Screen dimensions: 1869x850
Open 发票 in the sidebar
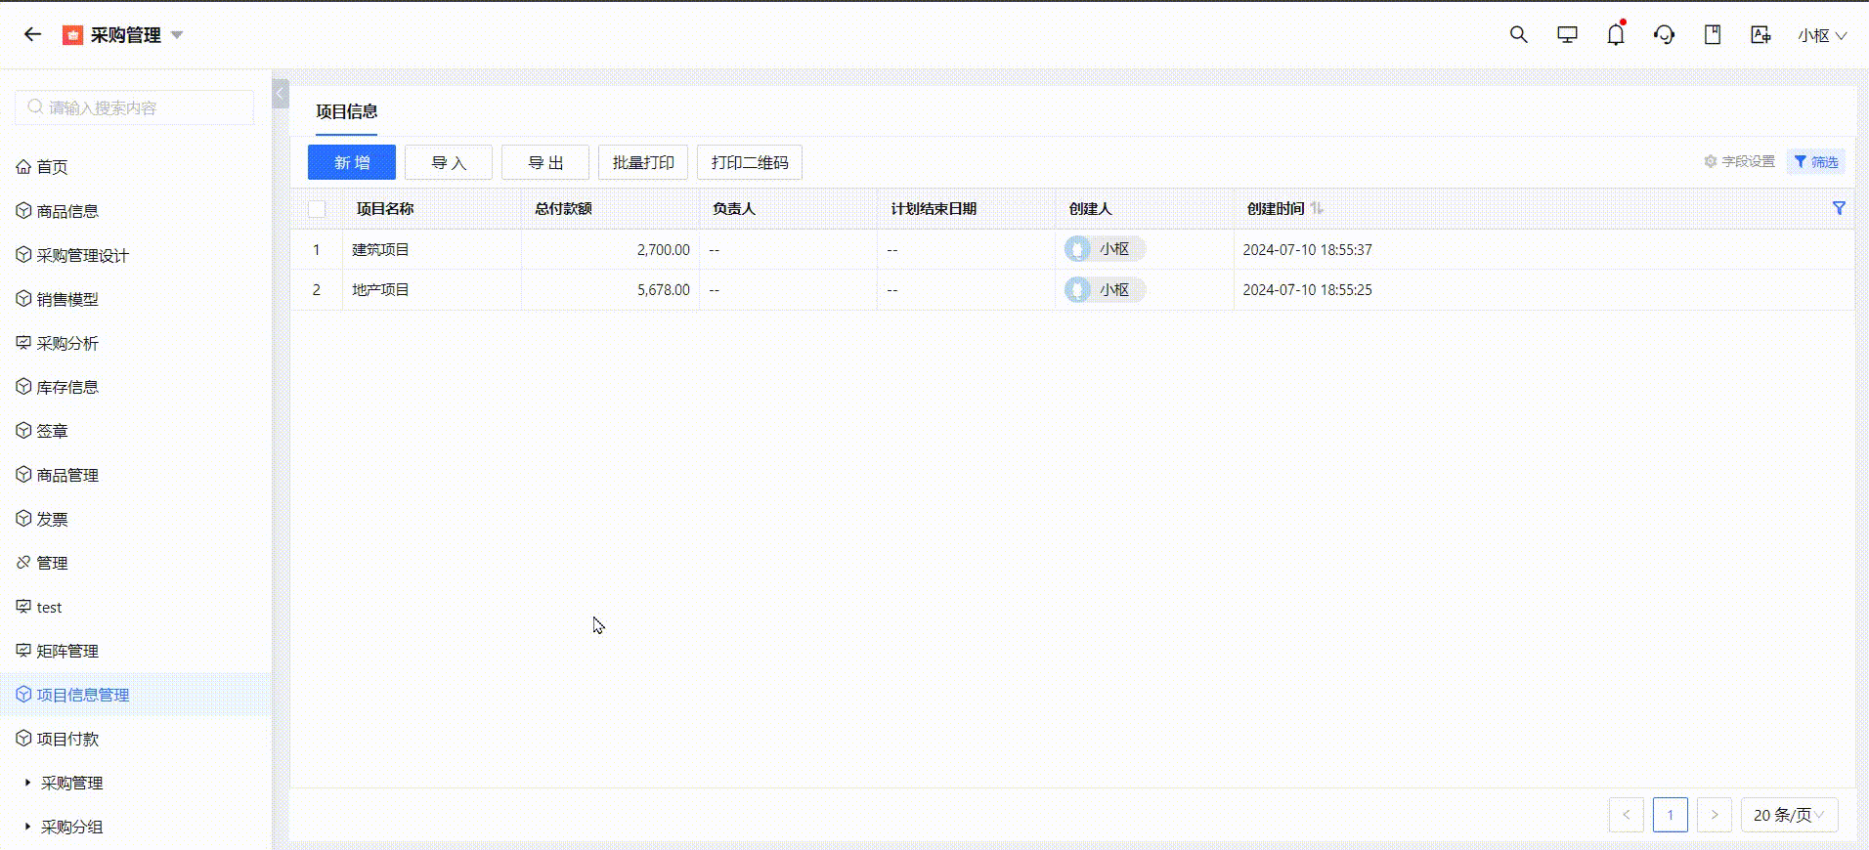pos(52,519)
